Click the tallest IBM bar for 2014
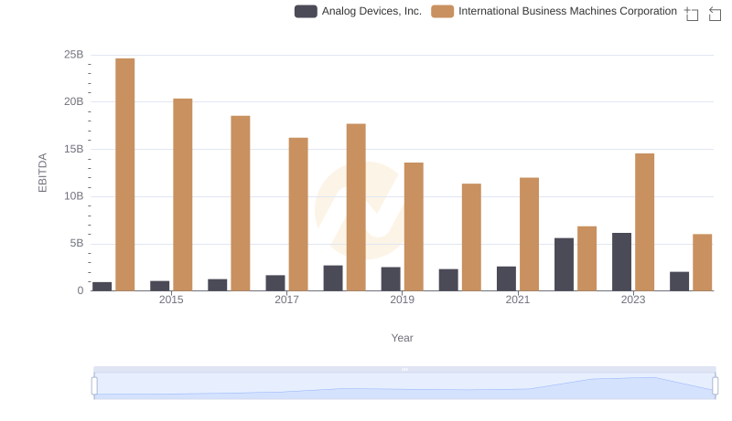 (125, 174)
